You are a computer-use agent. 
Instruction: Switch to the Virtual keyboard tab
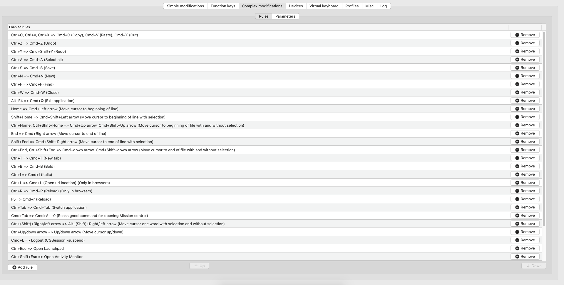(x=324, y=6)
